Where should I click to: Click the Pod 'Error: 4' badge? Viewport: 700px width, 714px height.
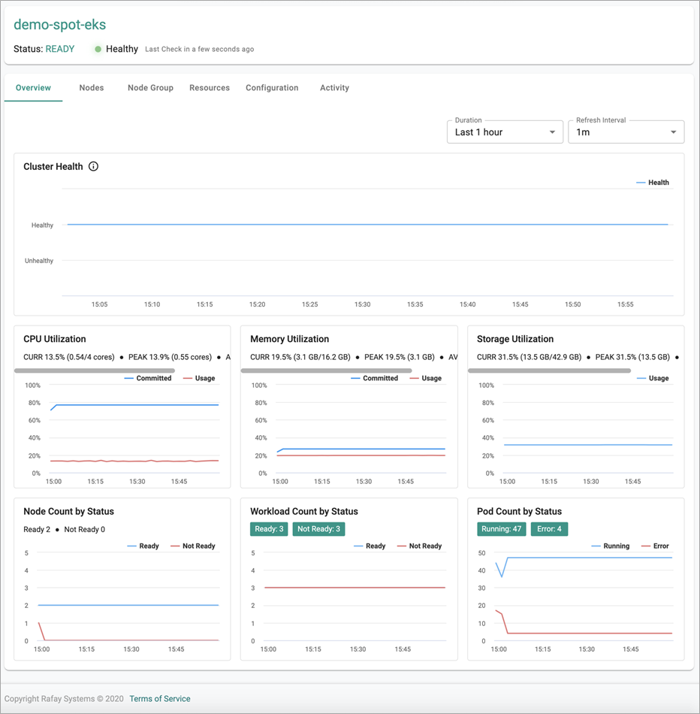pos(549,529)
